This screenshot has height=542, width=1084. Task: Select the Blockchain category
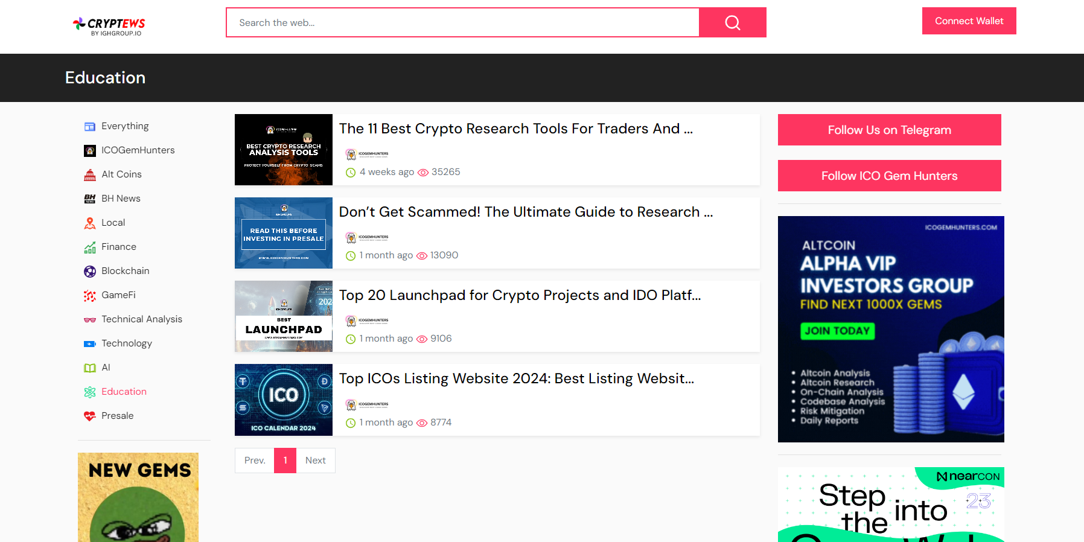[126, 271]
